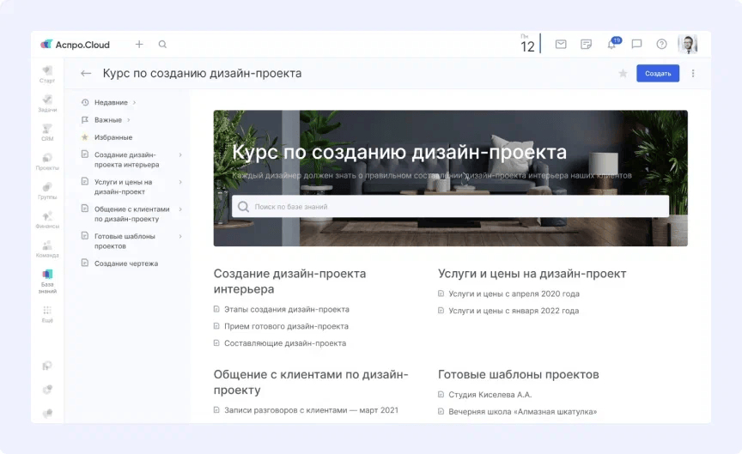Screen dimensions: 742x454
Task: Click the mail envelope icon in header
Action: point(561,45)
